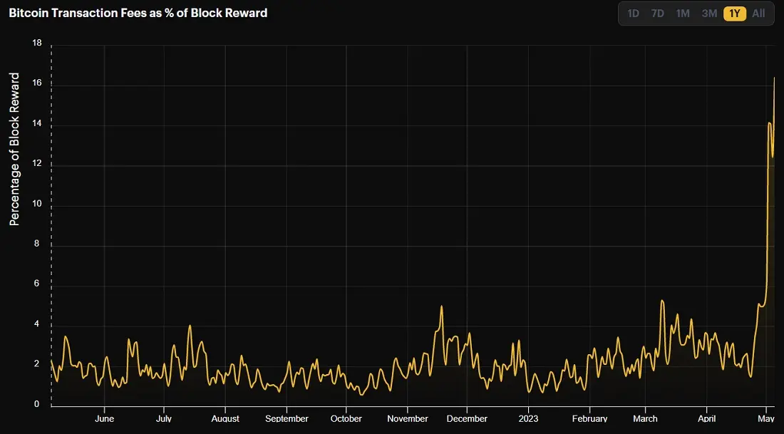Click the February x-axis label
This screenshot has width=784, height=434.
[x=589, y=419]
